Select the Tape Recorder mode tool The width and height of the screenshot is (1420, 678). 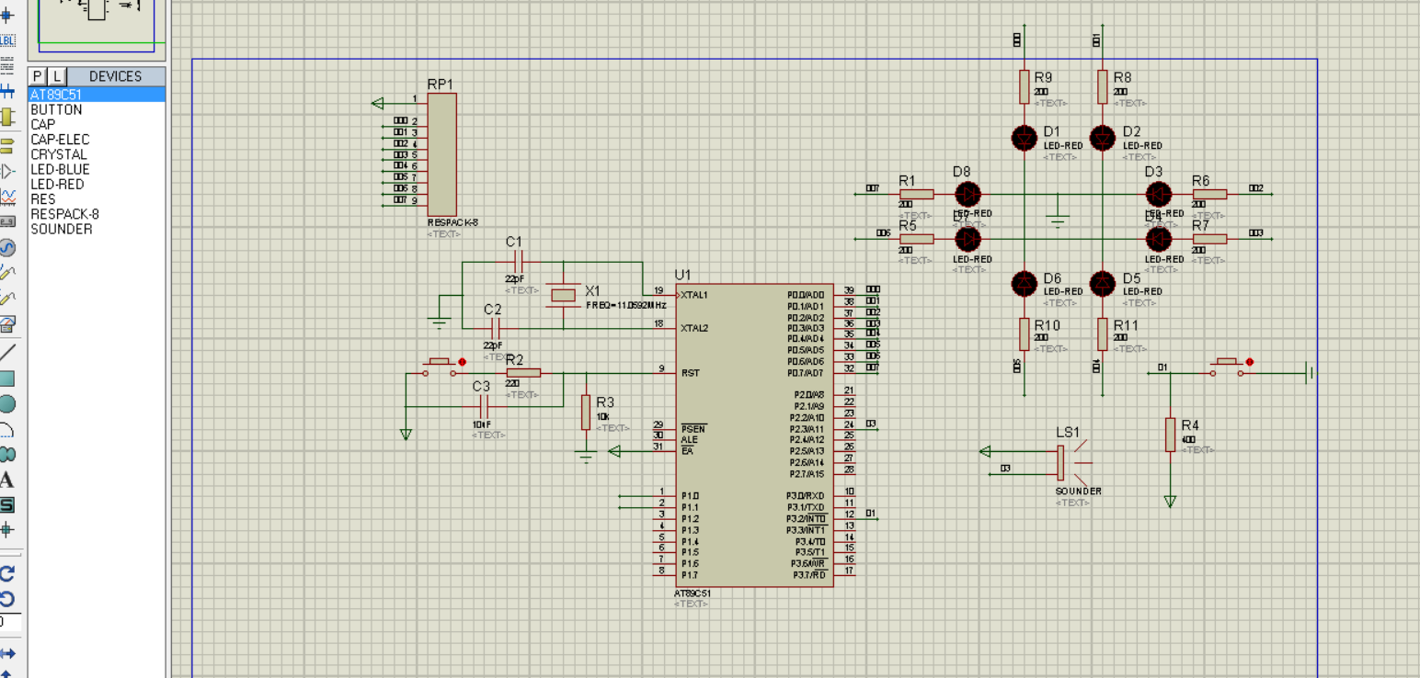[x=7, y=221]
